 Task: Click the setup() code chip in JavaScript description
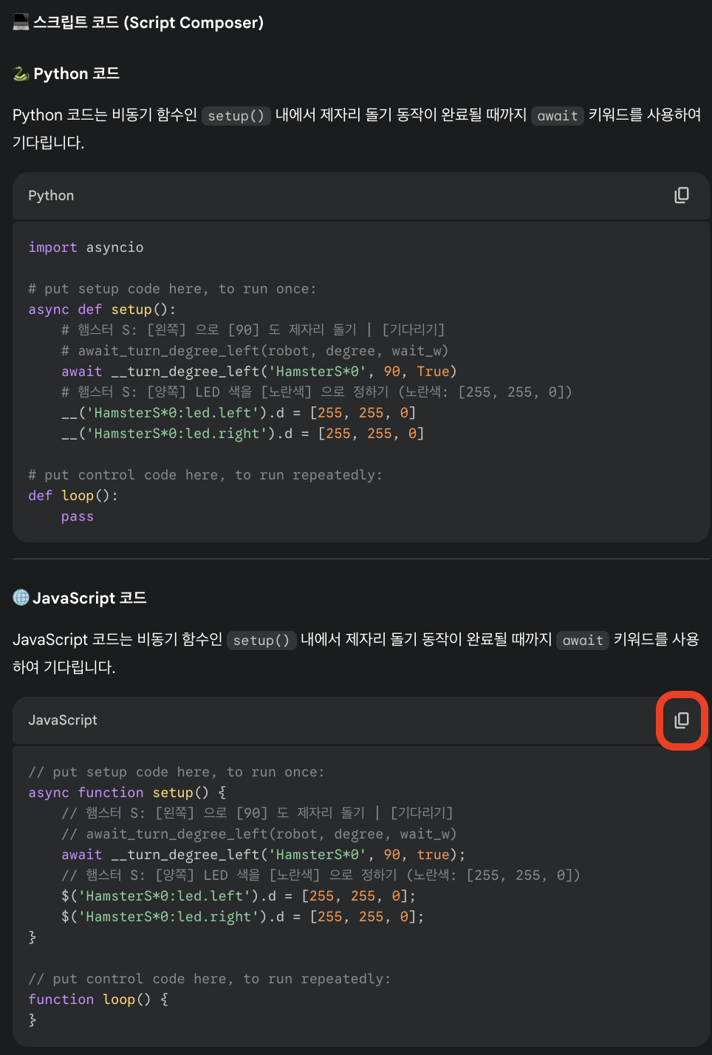tap(261, 641)
